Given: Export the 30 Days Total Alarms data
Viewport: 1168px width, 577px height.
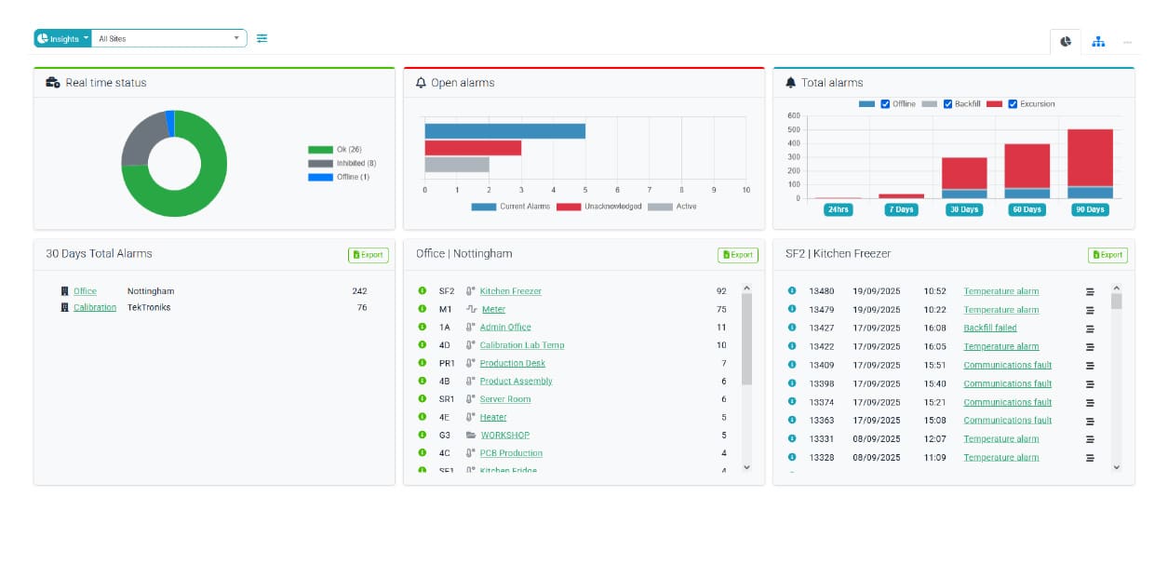Looking at the screenshot, I should (369, 254).
